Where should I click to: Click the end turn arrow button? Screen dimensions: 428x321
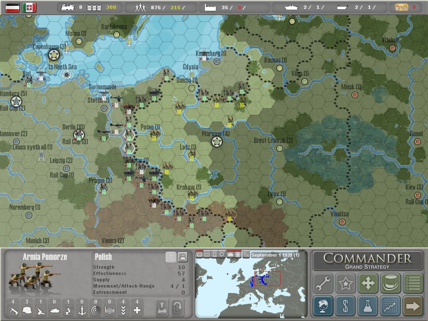(x=413, y=306)
